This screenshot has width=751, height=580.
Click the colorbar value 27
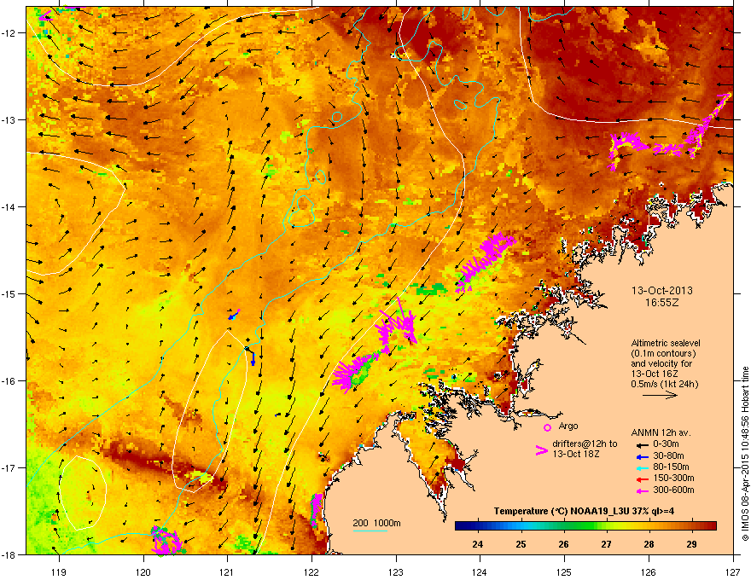(x=607, y=544)
